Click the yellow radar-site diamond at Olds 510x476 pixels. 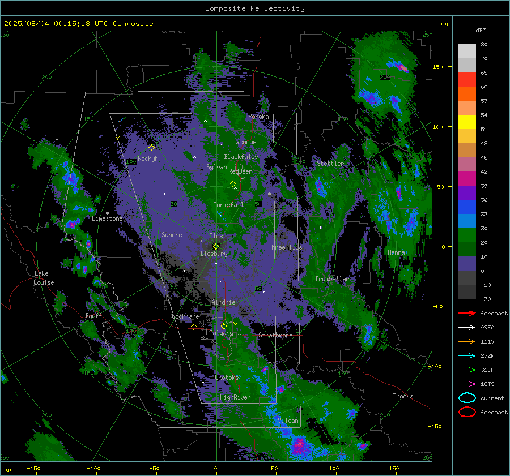(x=216, y=246)
